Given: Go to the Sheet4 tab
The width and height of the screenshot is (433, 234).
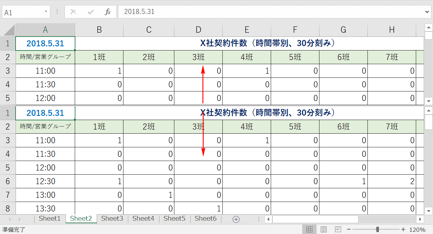Looking at the screenshot, I should click(143, 218).
